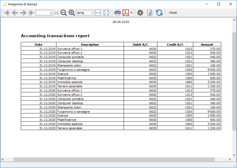Zoom out with the minus magnifier
Viewport: 237px width, 168px height.
point(64,13)
